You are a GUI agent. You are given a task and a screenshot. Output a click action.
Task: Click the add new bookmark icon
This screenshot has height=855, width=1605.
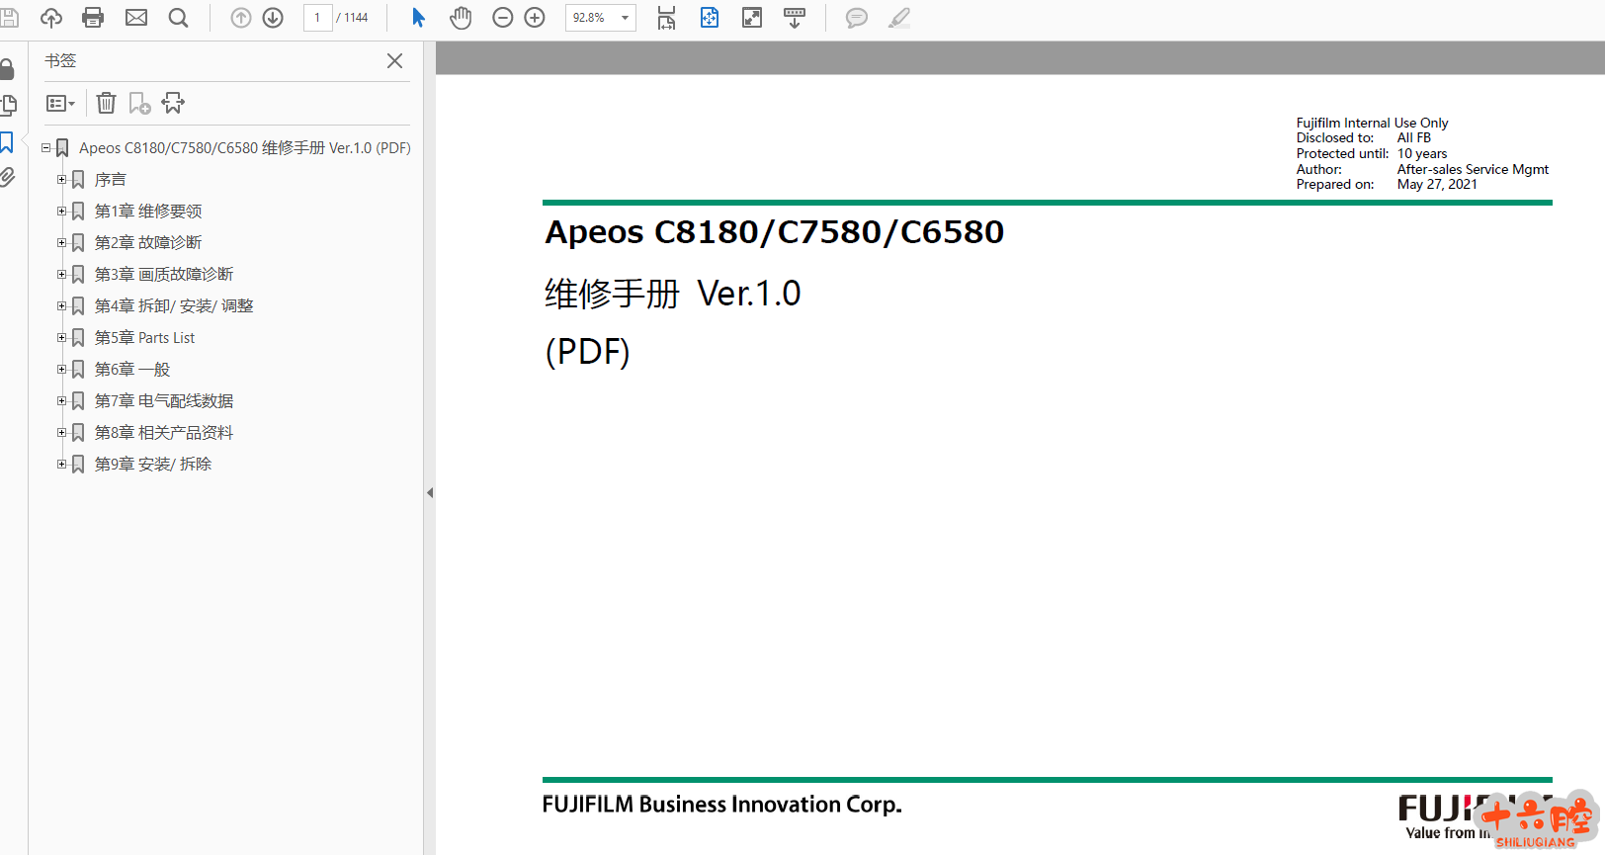tap(139, 103)
